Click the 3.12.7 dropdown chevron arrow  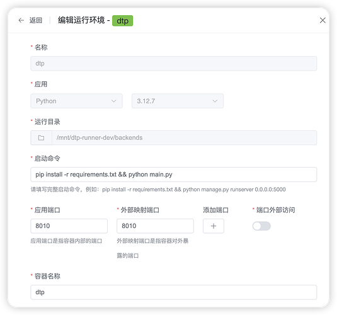[215, 101]
